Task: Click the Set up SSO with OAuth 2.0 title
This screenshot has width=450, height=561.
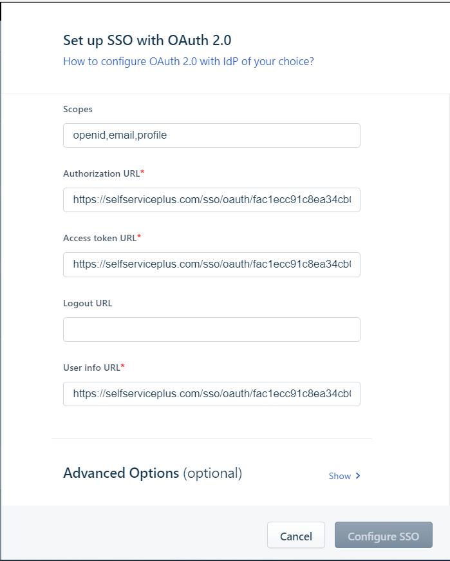Action: 147,41
